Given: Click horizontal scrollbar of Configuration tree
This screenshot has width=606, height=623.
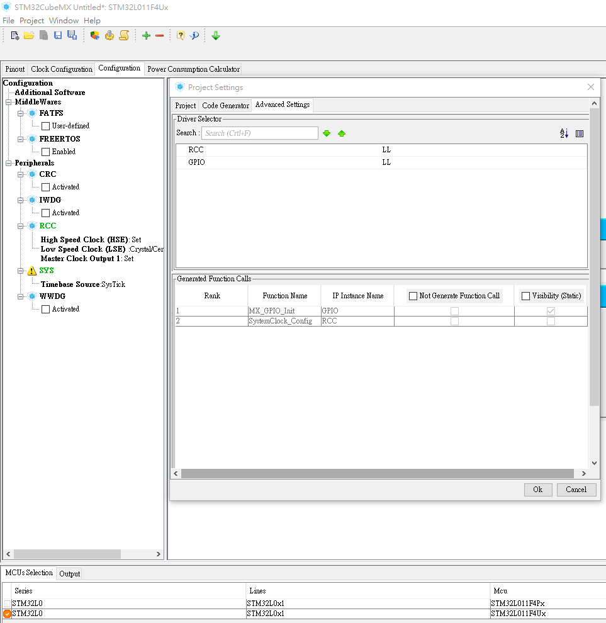Looking at the screenshot, I should (x=67, y=554).
